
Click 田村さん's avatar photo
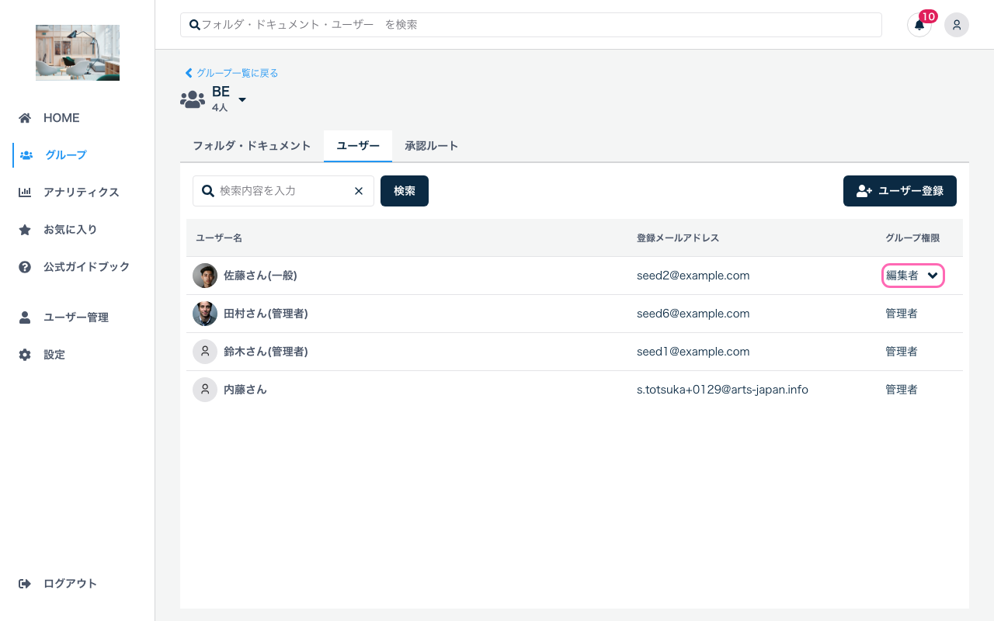click(x=204, y=313)
